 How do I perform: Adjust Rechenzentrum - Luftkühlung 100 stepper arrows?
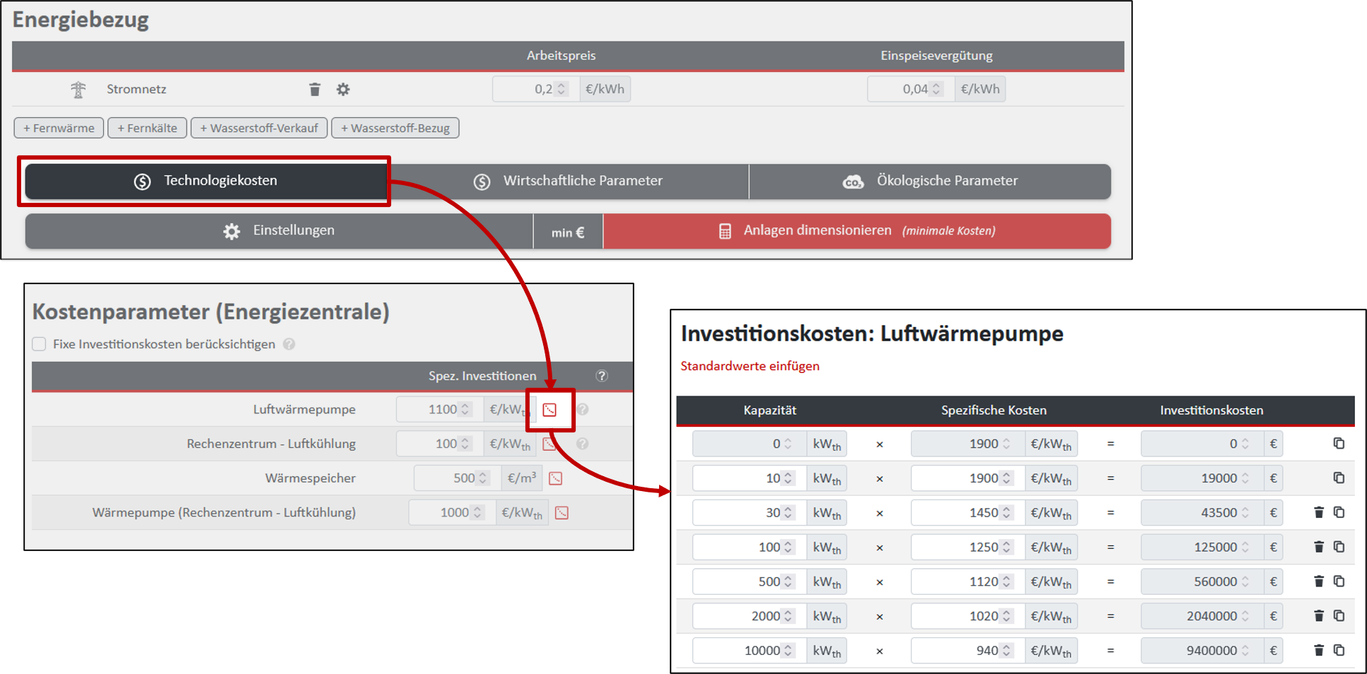(465, 444)
